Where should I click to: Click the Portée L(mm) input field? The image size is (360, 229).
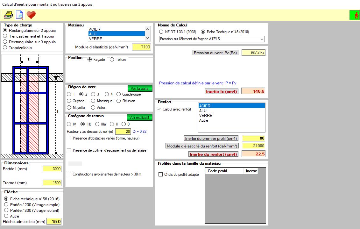52,169
